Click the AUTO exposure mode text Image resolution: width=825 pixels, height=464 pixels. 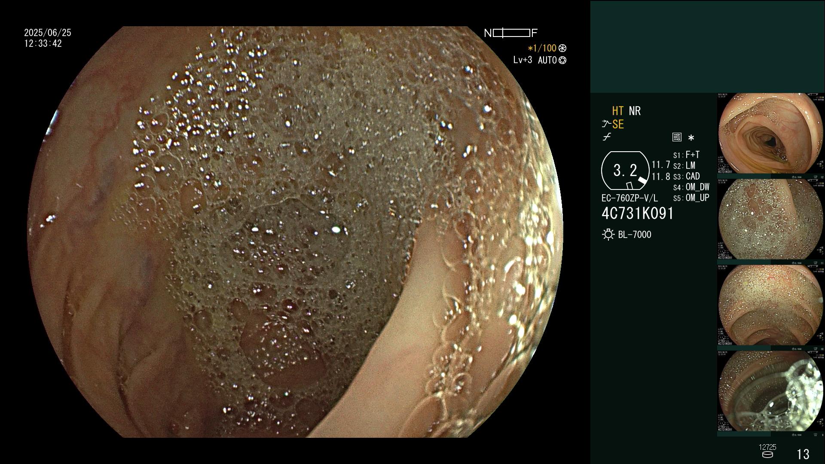pos(547,60)
